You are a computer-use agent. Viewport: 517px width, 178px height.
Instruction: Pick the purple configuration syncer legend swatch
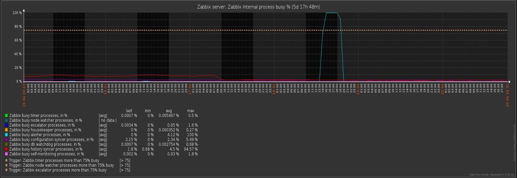[6, 140]
